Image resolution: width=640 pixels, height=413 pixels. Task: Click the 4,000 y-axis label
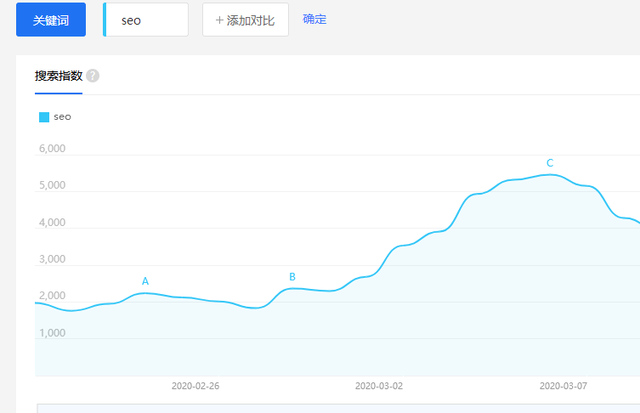click(52, 223)
